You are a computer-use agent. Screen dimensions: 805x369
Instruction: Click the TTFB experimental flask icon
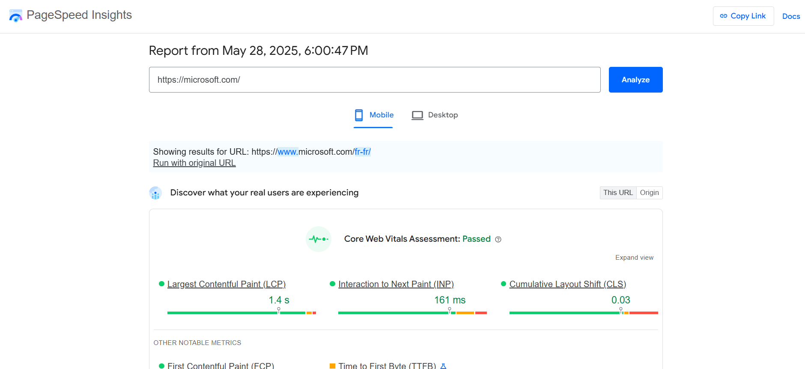tap(444, 366)
